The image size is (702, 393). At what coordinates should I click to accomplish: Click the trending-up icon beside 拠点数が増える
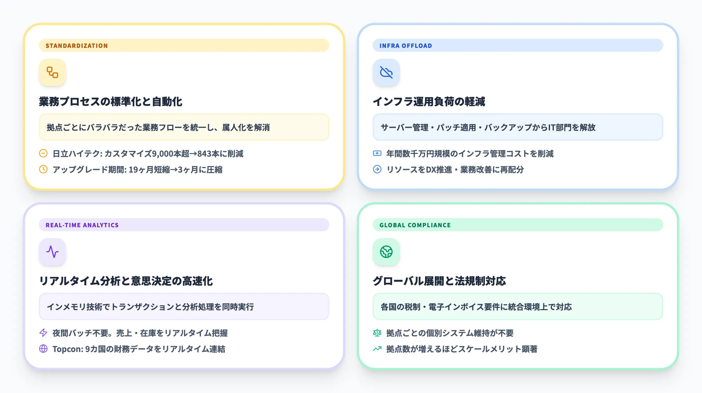pyautogui.click(x=377, y=349)
